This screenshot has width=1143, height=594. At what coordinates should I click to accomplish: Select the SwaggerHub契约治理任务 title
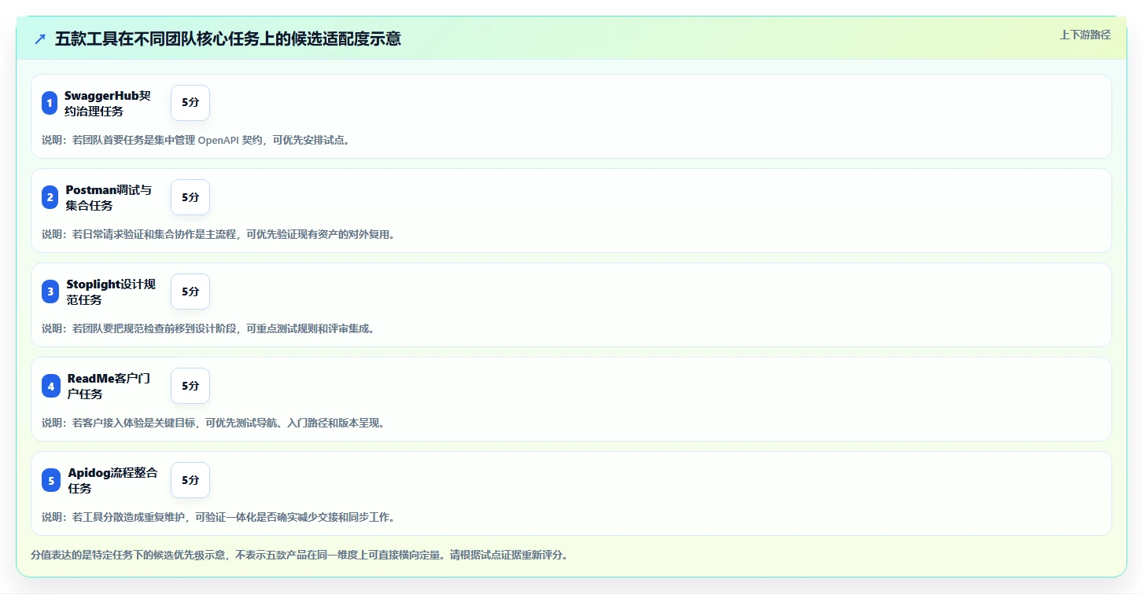[108, 103]
